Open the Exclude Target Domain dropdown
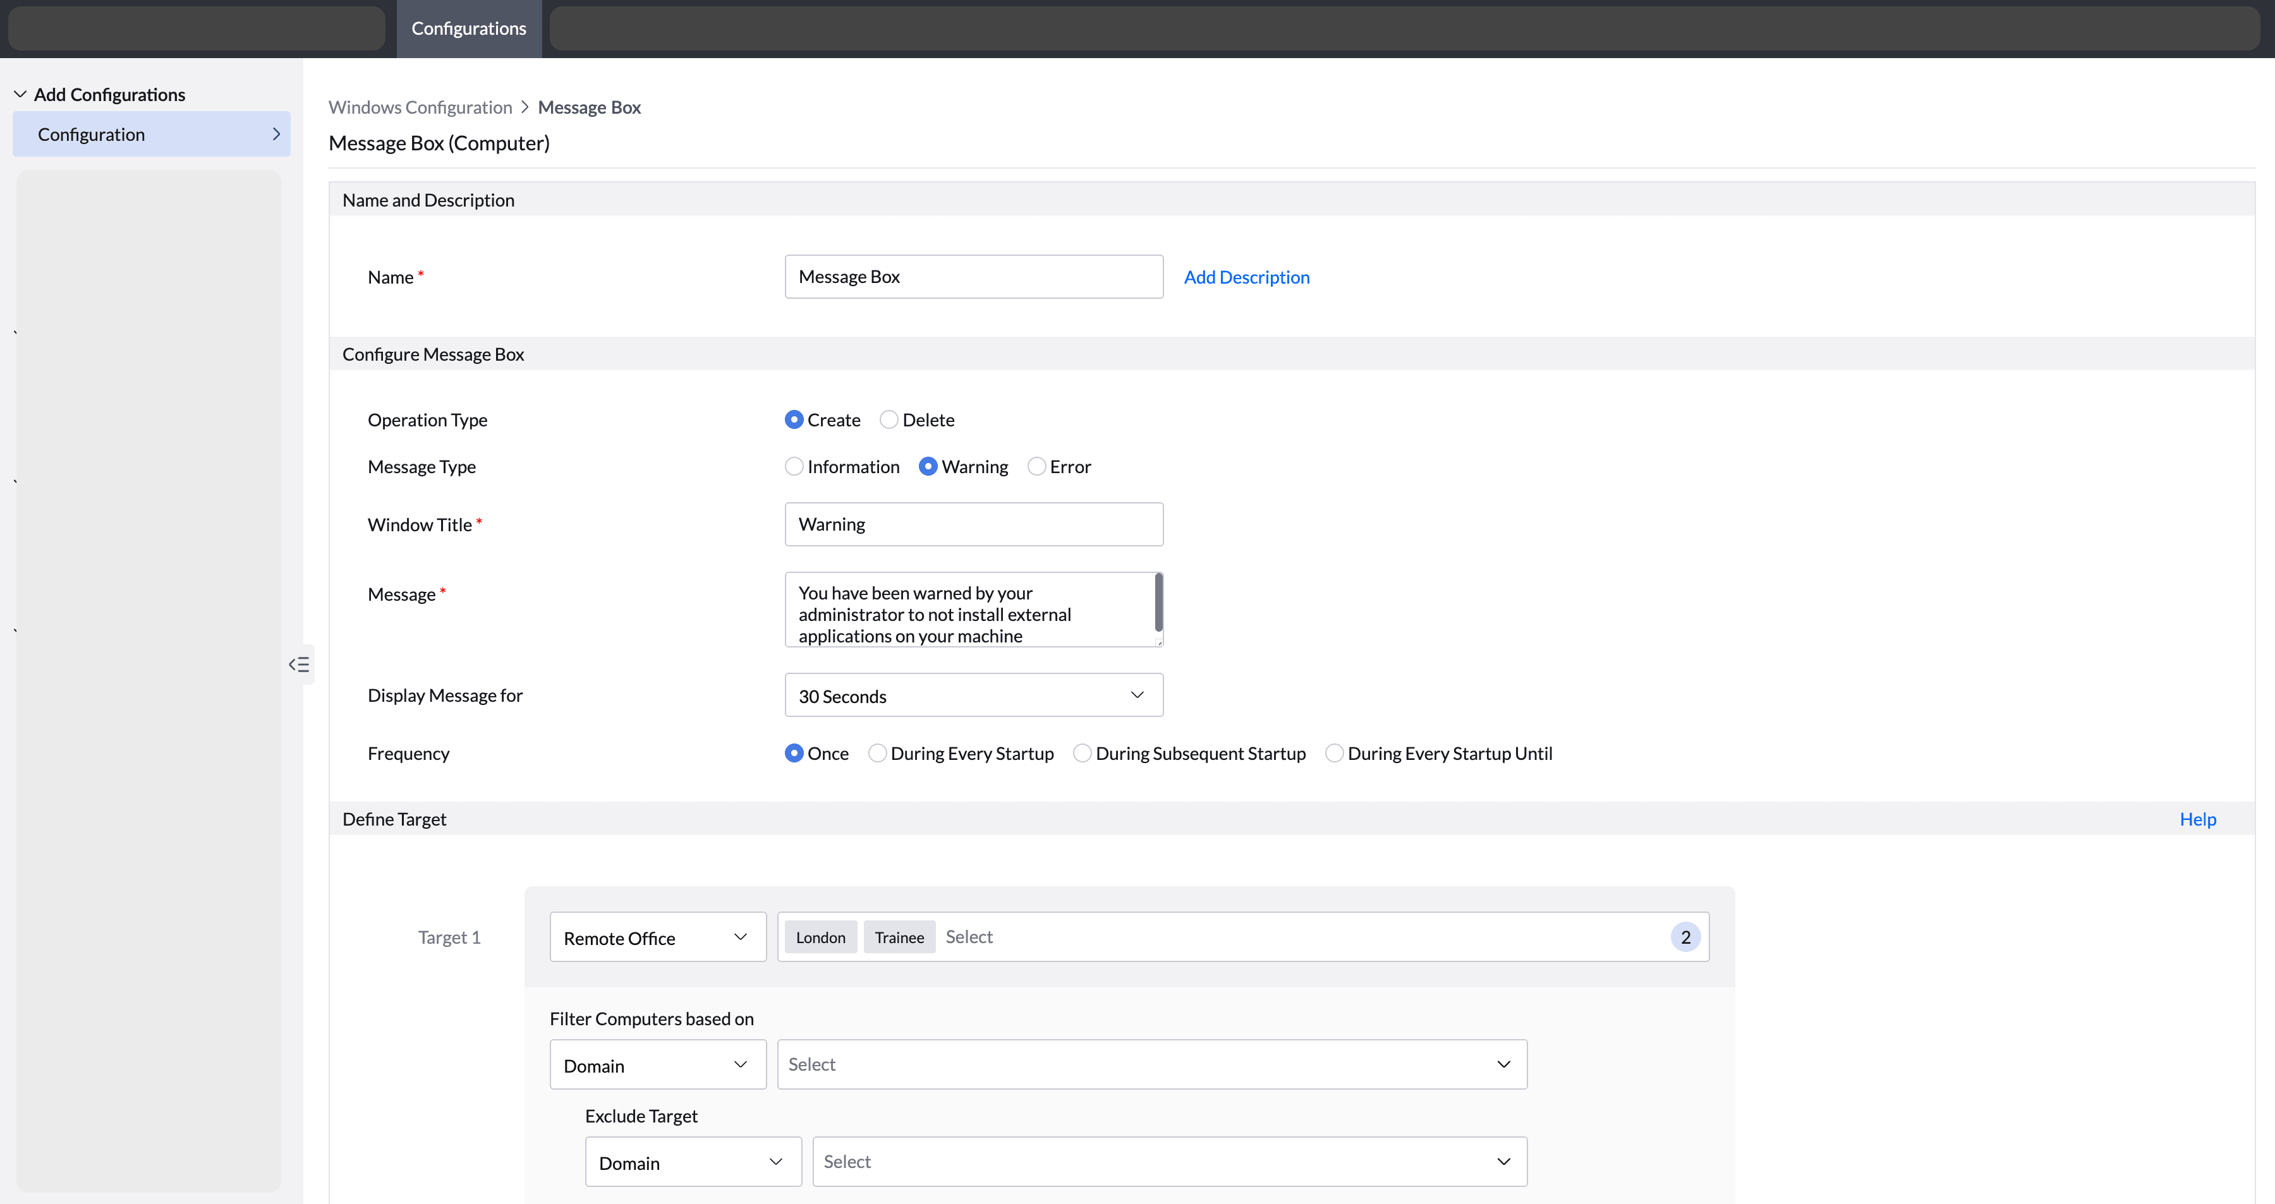 pos(693,1162)
